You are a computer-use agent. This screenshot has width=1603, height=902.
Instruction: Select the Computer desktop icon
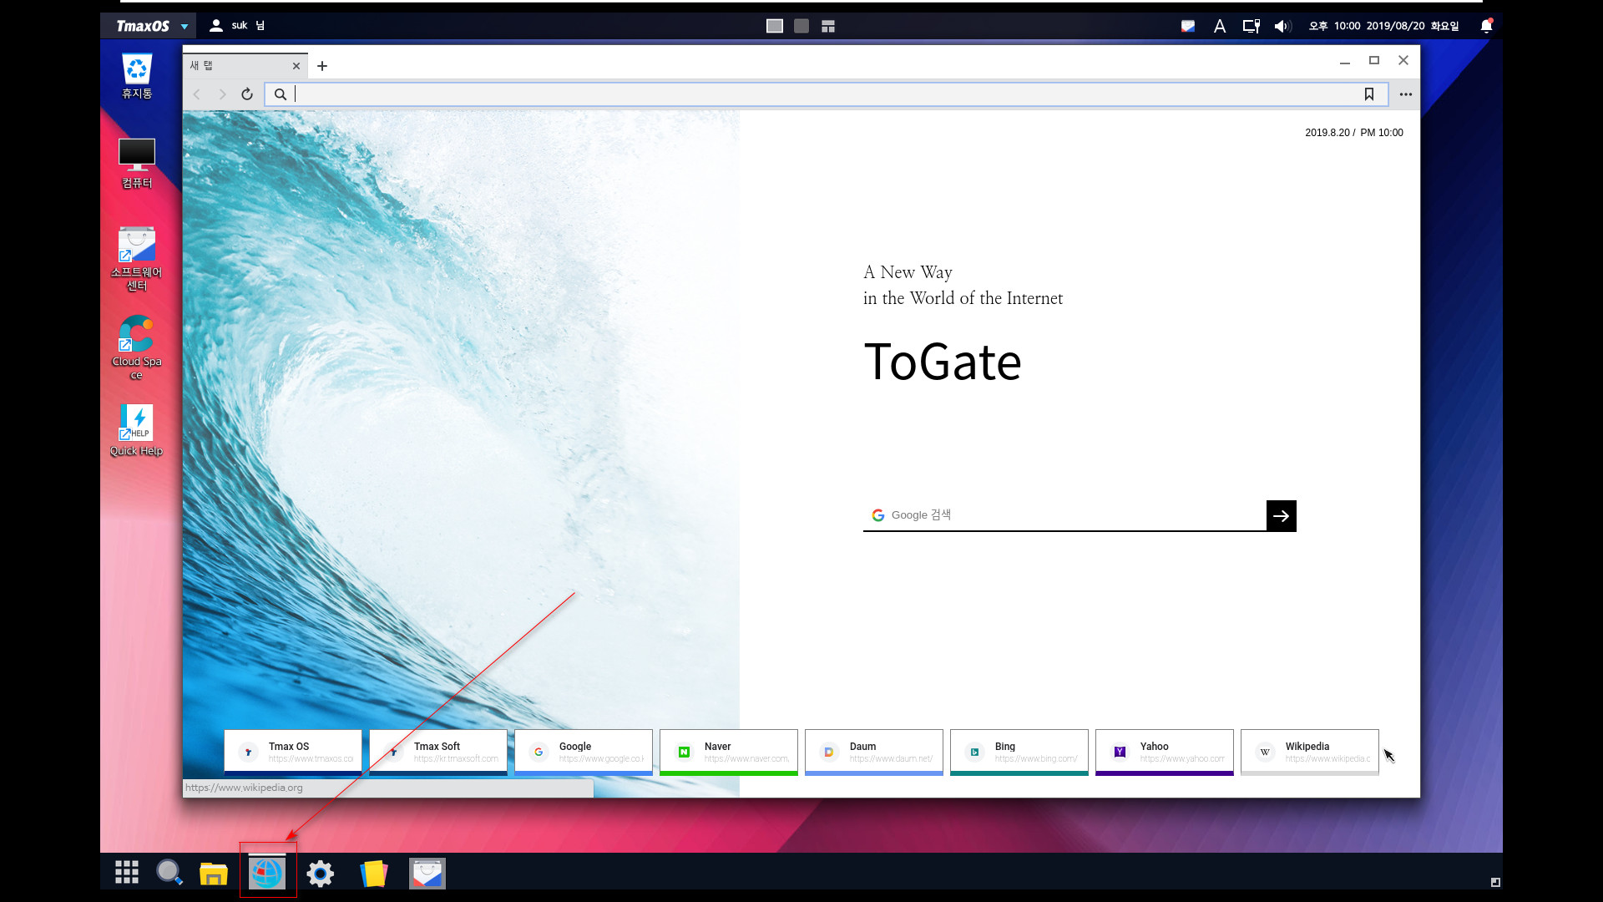(x=137, y=164)
